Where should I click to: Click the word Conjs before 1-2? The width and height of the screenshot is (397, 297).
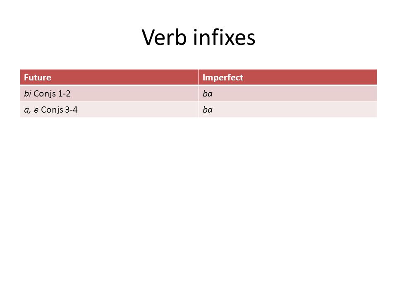point(45,94)
